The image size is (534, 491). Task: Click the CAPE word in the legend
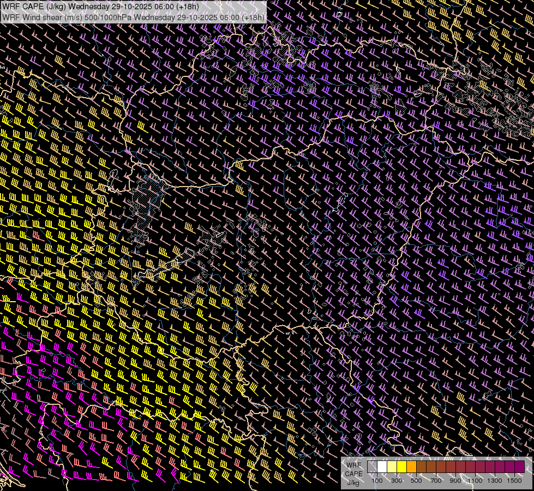click(x=353, y=474)
